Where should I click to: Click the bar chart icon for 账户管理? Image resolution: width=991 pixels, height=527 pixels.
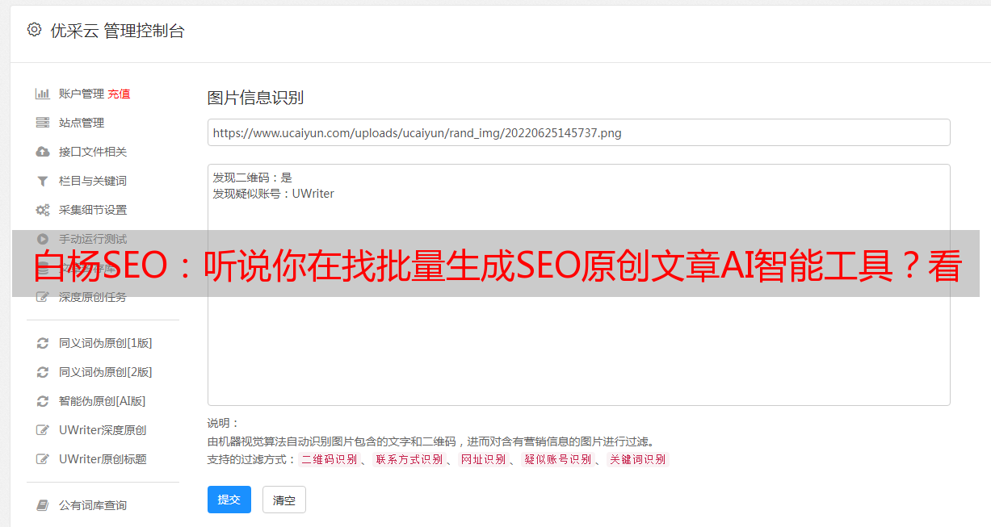tap(43, 94)
